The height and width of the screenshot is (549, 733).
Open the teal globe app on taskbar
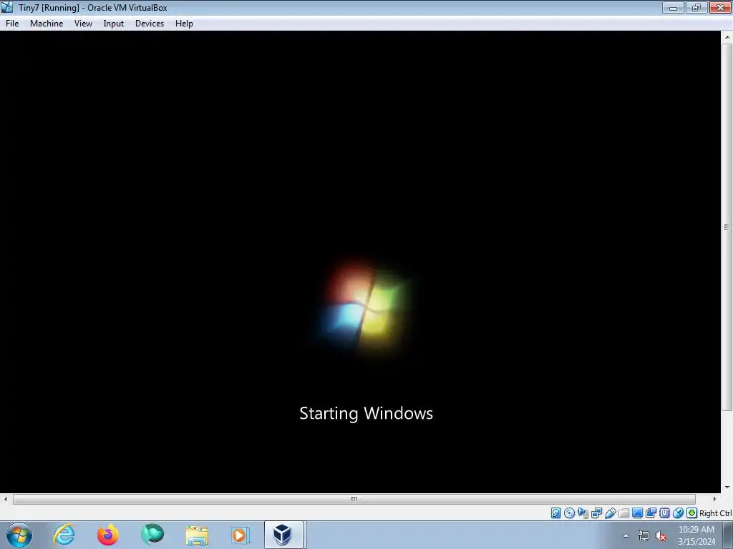(x=152, y=535)
